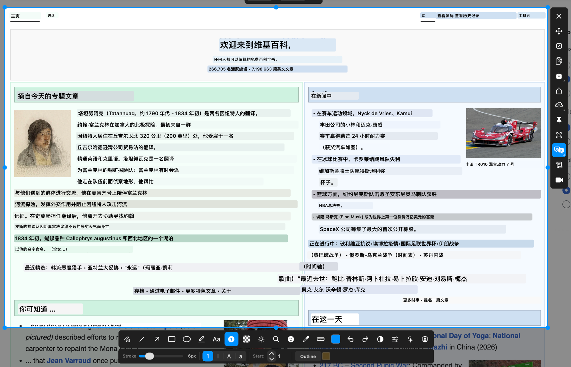Click the Tatannuaq portrait thumbnail

click(x=43, y=144)
